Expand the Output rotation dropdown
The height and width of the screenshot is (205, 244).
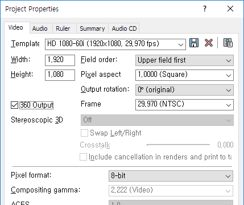[x=184, y=90]
